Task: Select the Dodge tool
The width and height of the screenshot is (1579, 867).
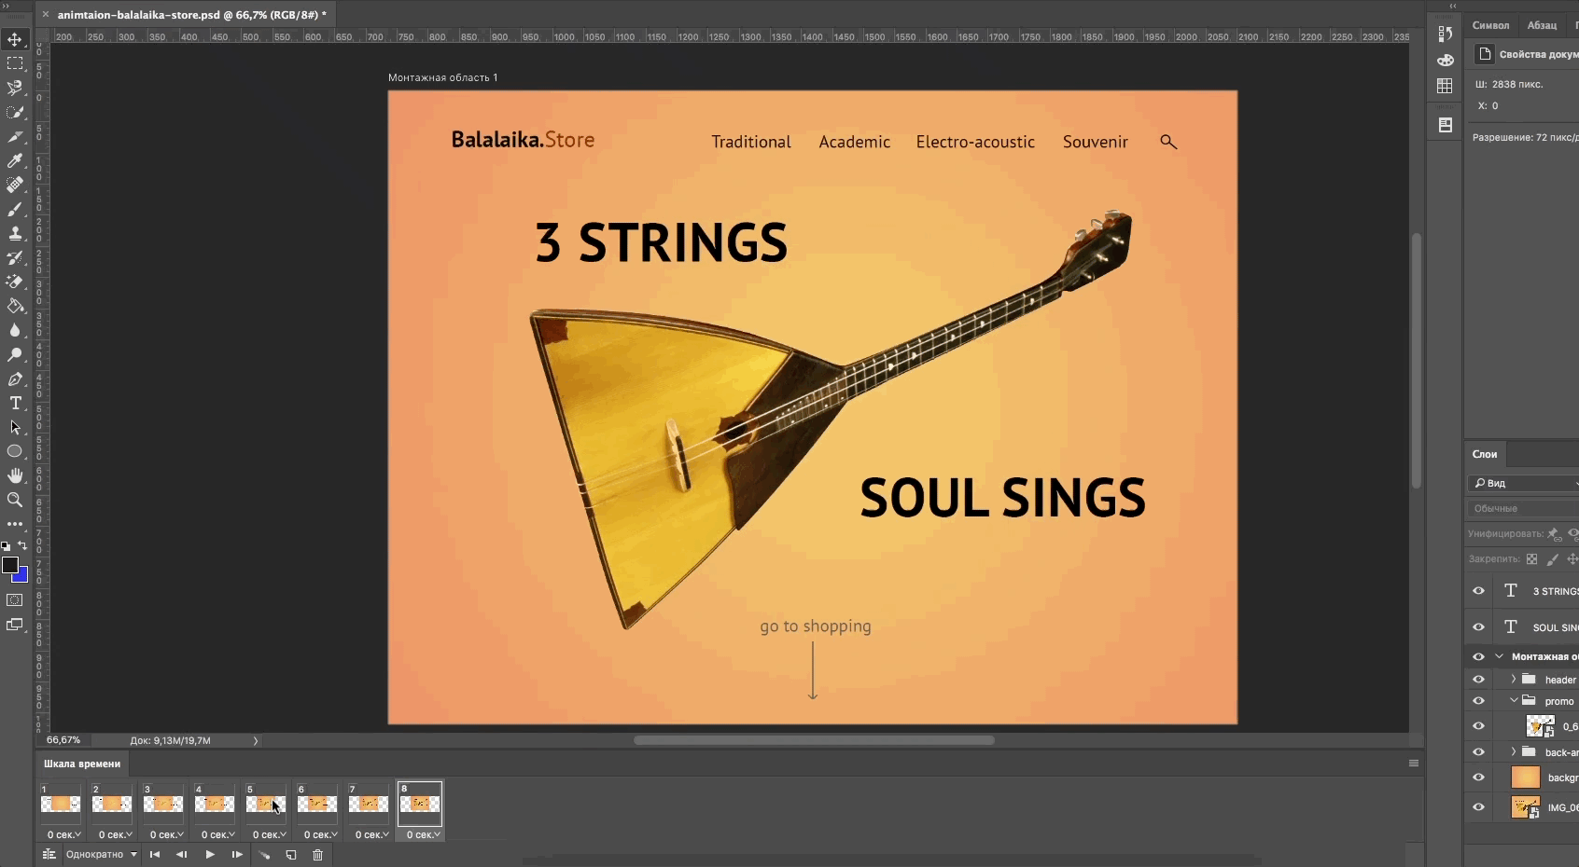Action: coord(15,354)
